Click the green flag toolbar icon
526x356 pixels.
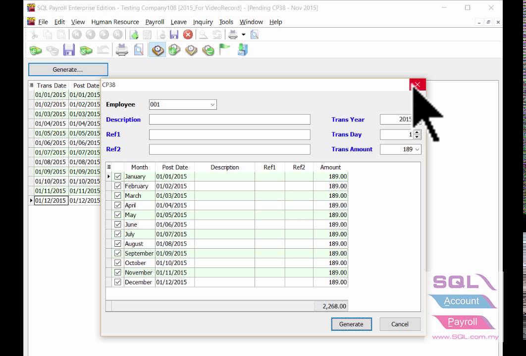tap(224, 50)
